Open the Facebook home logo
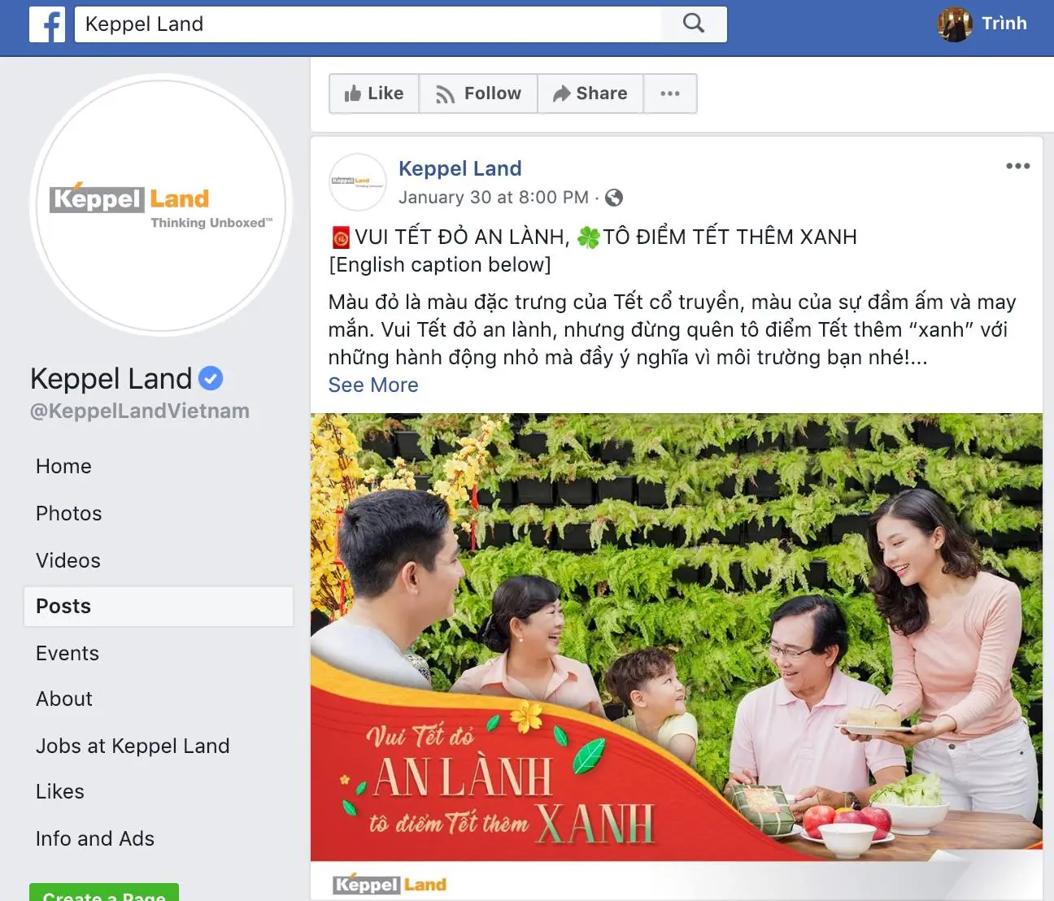Screen dimensions: 1054x901 point(47,24)
